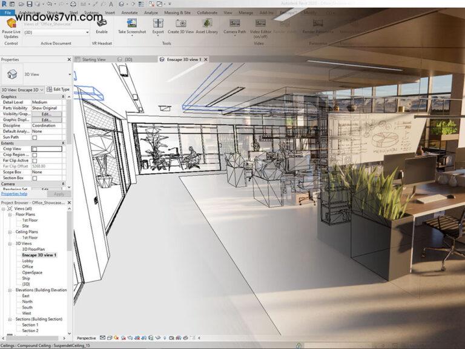Click the Detail Level icon on view control bar
The width and height of the screenshot is (465, 349).
click(x=102, y=337)
